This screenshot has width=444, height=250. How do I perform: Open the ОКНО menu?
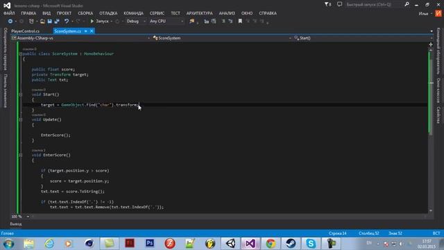click(x=247, y=13)
